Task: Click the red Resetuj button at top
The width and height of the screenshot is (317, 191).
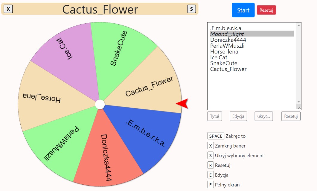Action: click(x=266, y=10)
